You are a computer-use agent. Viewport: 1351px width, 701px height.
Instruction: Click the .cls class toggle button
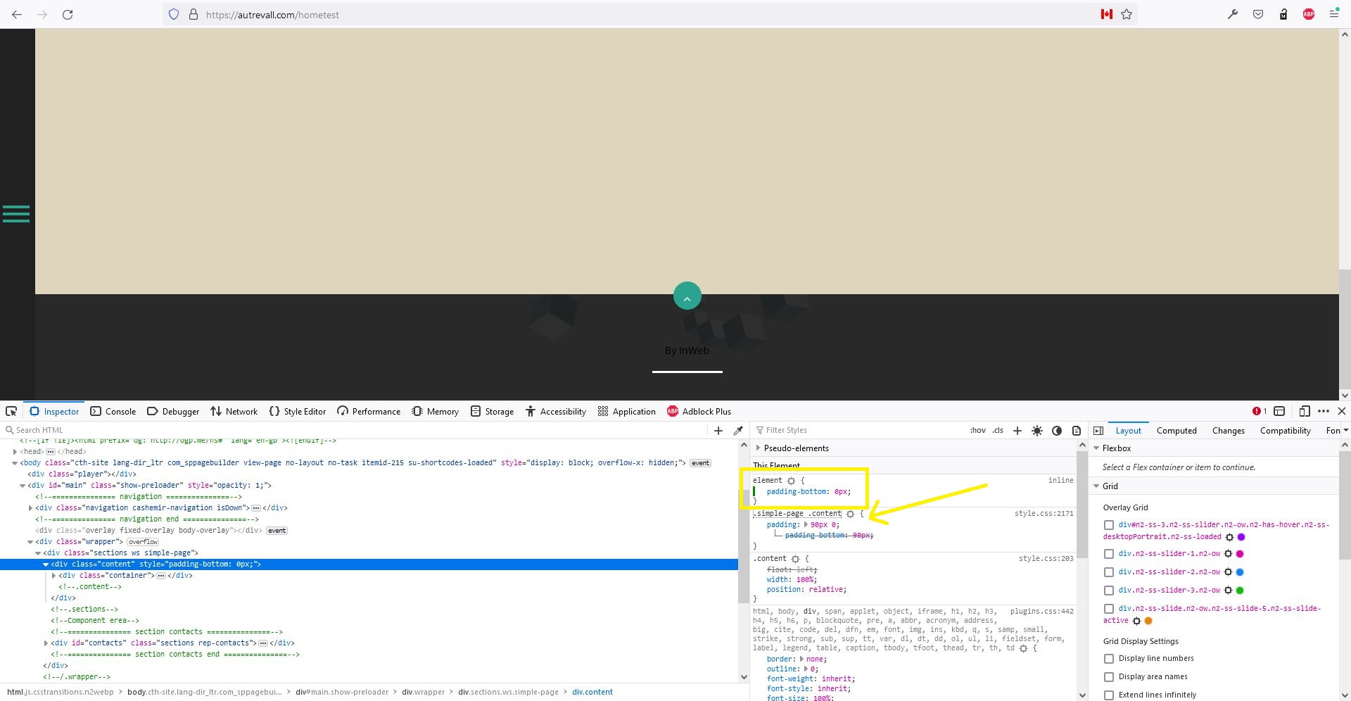coord(998,431)
